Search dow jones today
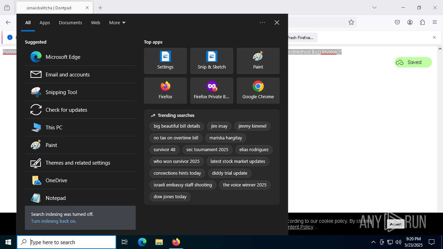The height and width of the screenshot is (249, 443). point(170,197)
